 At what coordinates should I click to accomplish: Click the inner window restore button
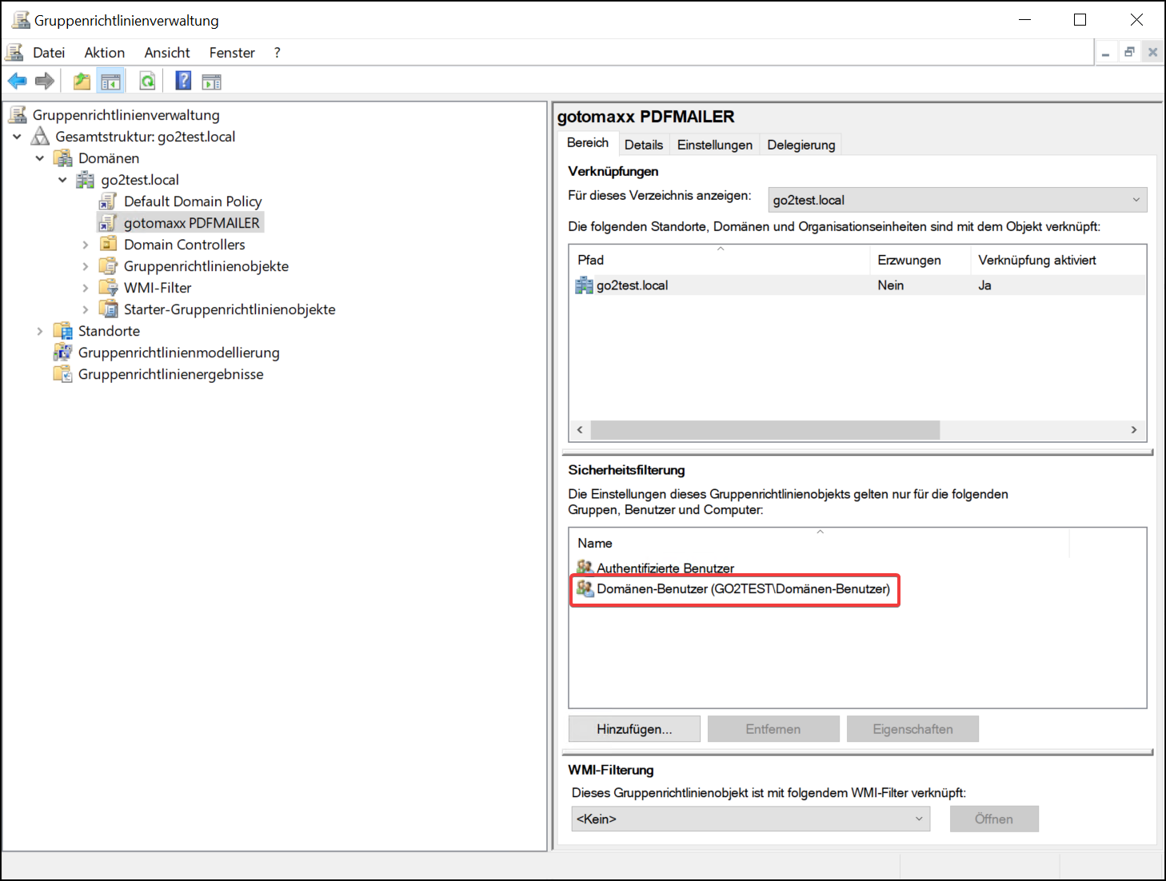click(1129, 53)
